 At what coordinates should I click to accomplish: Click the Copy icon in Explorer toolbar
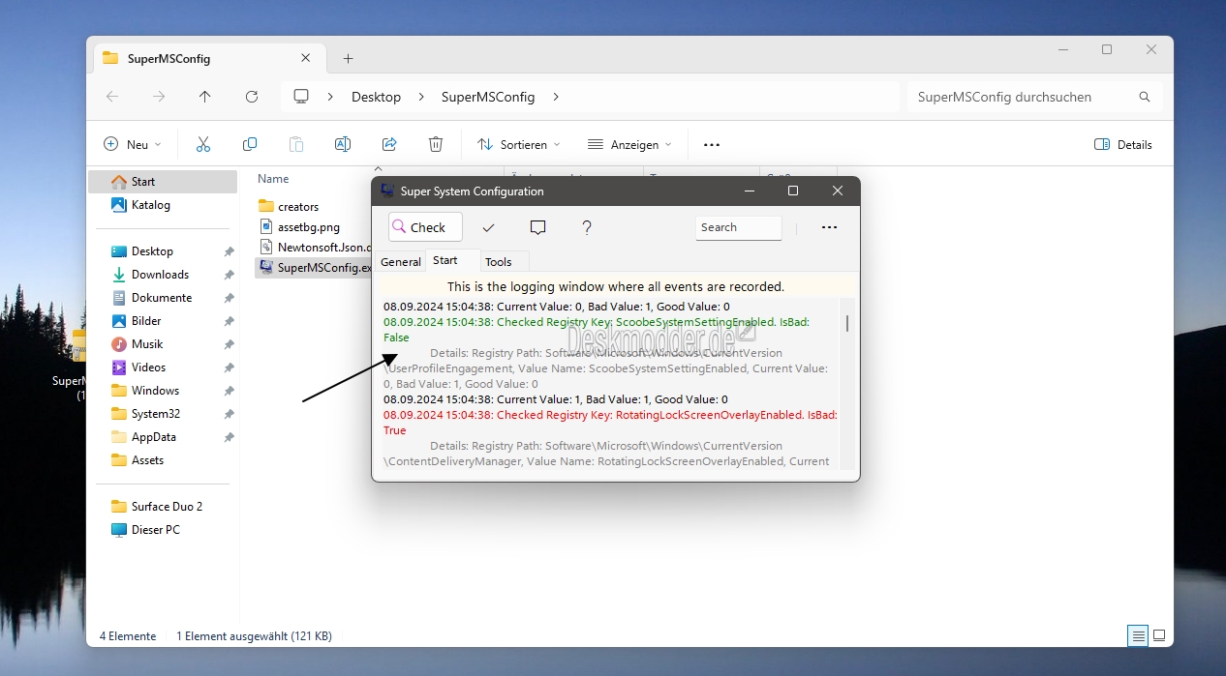pos(250,144)
